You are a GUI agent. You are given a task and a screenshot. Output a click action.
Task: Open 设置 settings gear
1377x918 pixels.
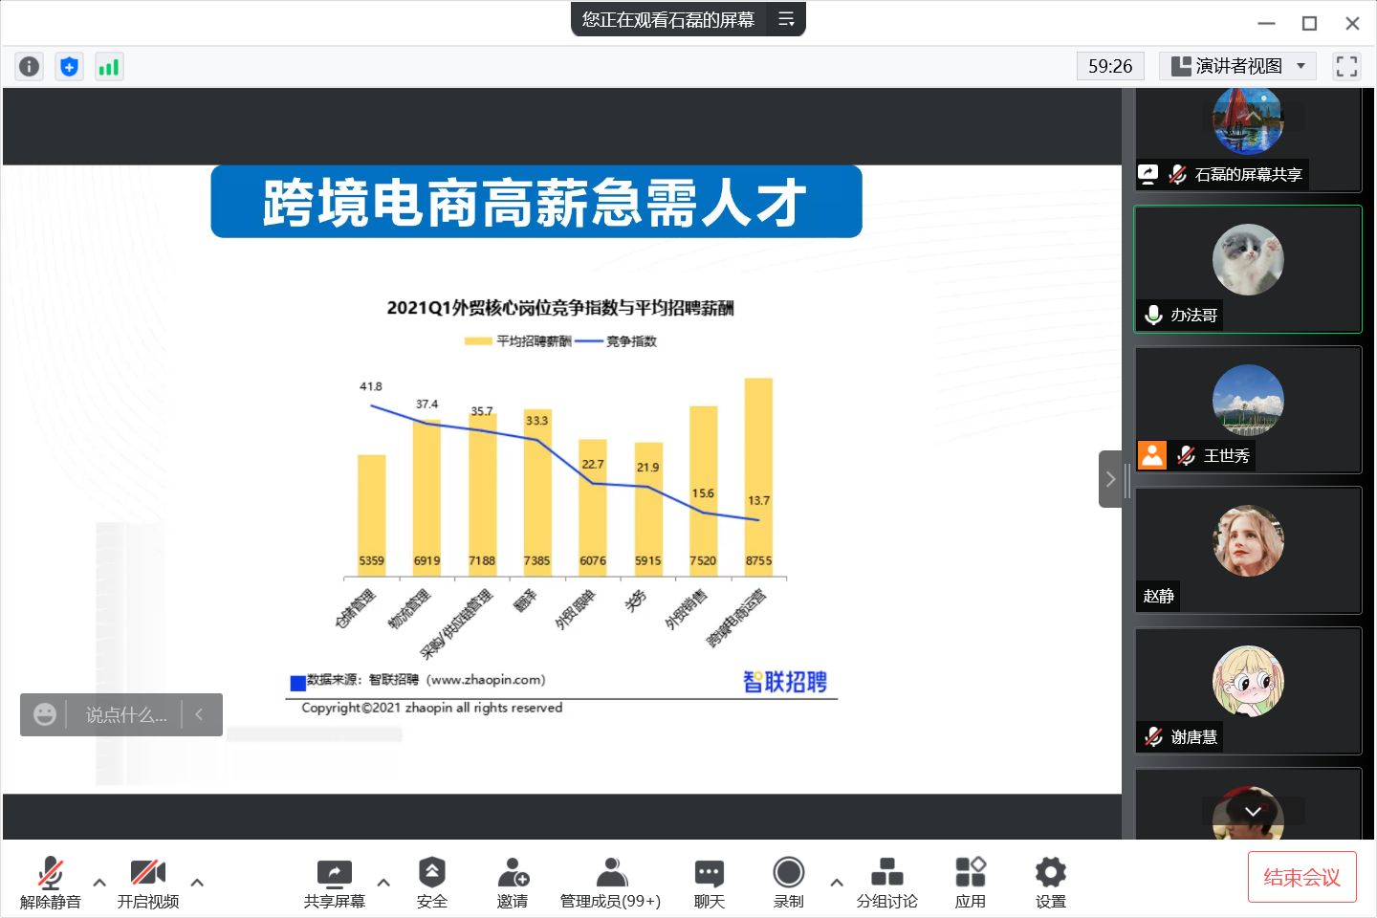(1050, 882)
